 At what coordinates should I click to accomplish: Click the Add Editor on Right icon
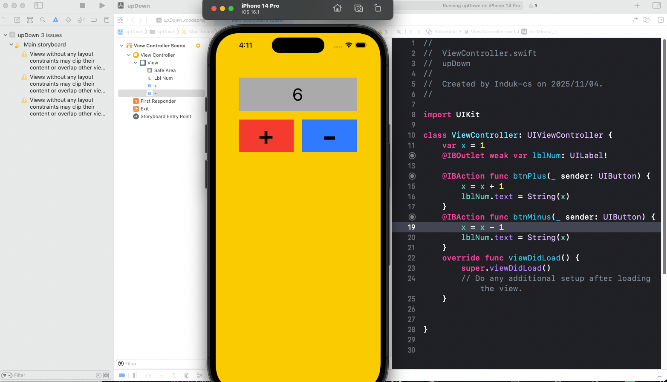coord(661,20)
